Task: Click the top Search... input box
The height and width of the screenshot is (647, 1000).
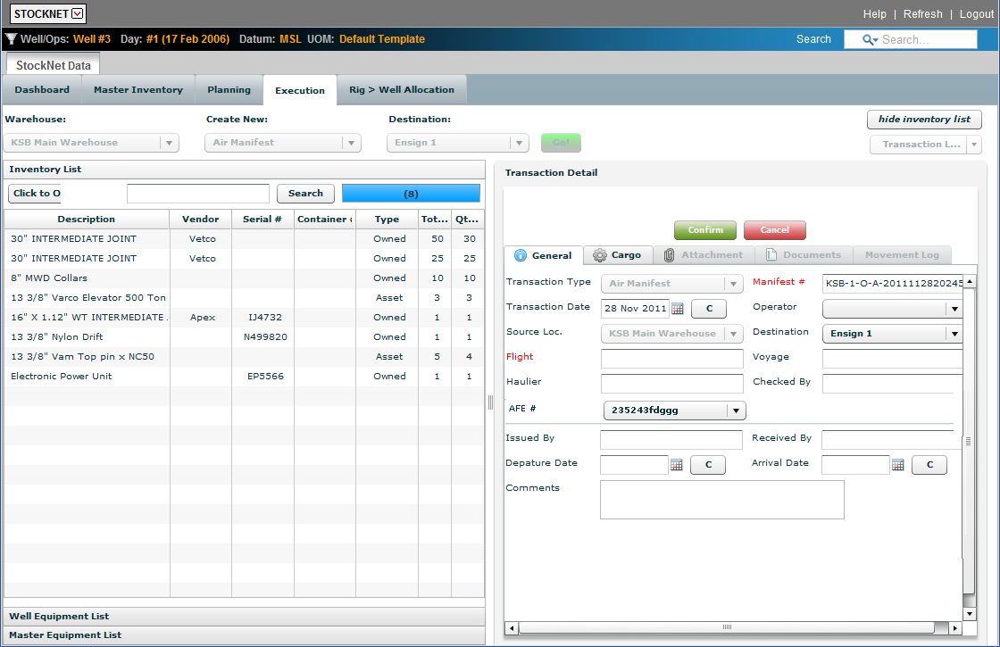Action: (x=910, y=39)
